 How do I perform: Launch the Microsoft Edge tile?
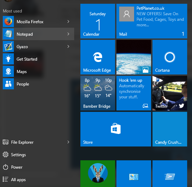(x=98, y=57)
